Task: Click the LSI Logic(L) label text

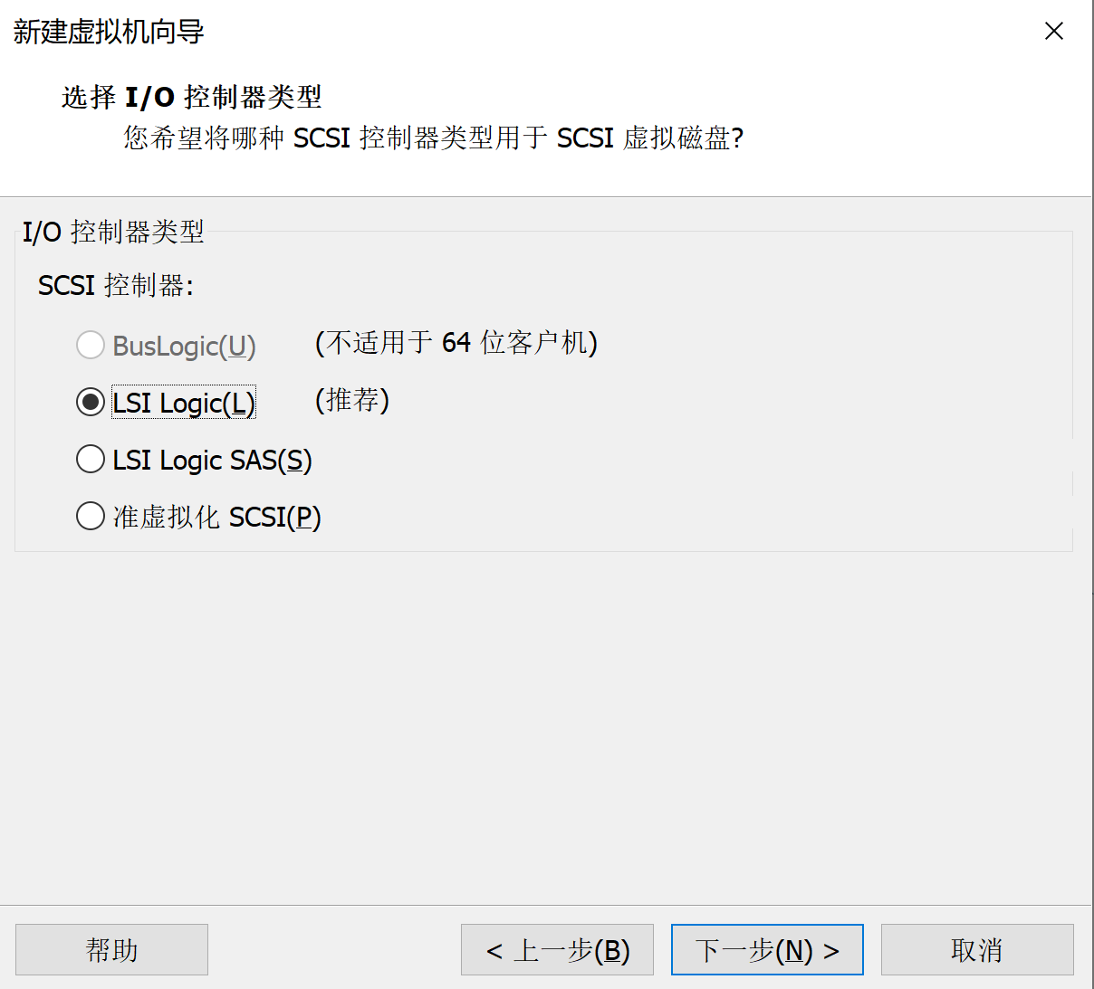Action: 184,403
